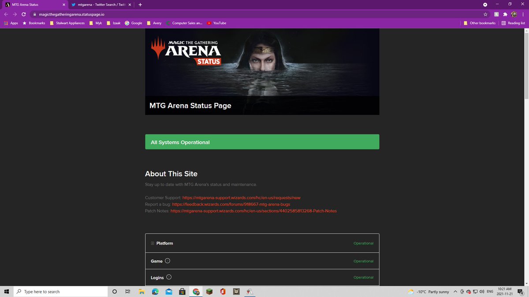The image size is (529, 297).
Task: Click the Game info question icon
Action: click(168, 260)
